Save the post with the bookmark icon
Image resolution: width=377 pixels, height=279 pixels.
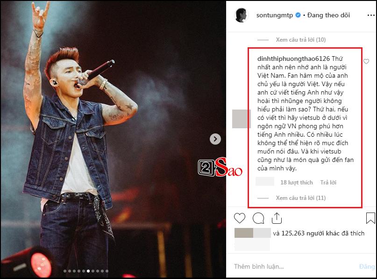370,218
